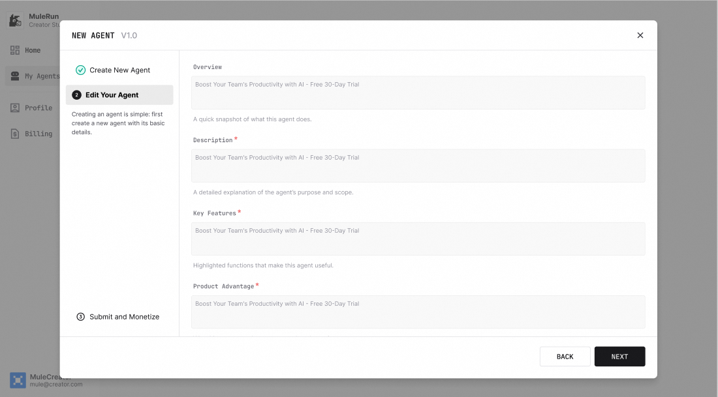This screenshot has height=397, width=718.
Task: Click the BACK button
Action: (x=565, y=357)
